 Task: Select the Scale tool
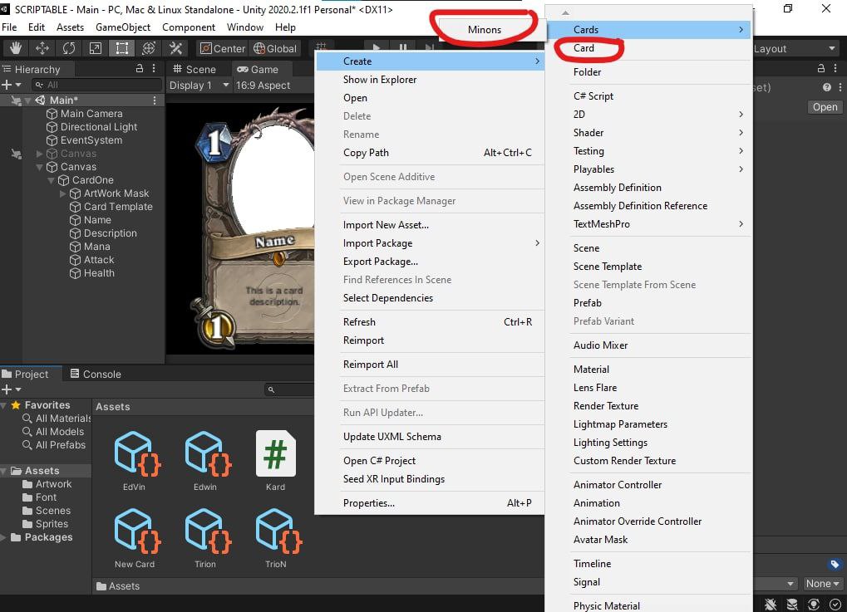95,48
